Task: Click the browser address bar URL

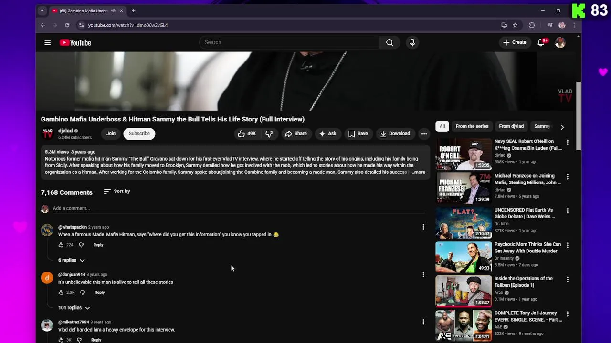Action: click(128, 25)
